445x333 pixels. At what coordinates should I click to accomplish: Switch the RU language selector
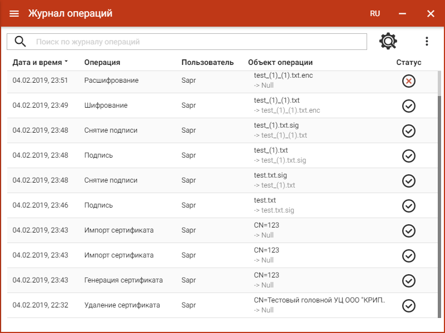click(375, 14)
